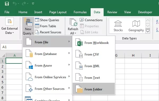Screen dimensions: 159x101
Task: Select row 5 header
Action: 3,82
